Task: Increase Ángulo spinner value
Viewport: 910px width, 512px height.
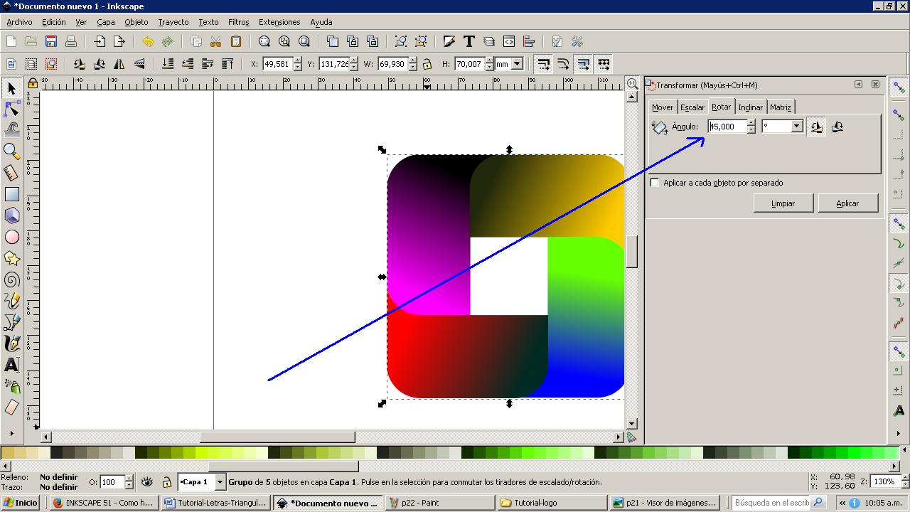Action: point(751,123)
